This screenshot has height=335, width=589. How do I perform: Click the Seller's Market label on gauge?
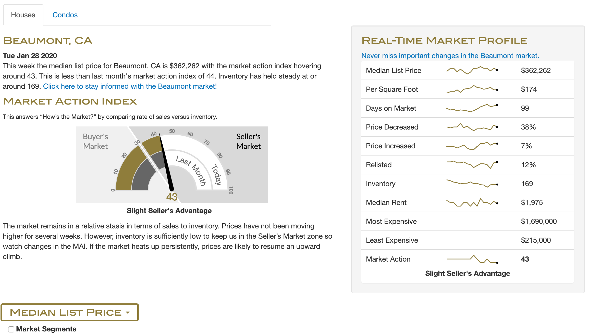(249, 141)
